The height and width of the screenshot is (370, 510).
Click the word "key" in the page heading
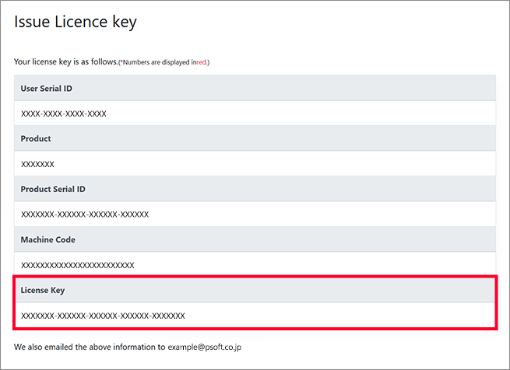[x=123, y=23]
